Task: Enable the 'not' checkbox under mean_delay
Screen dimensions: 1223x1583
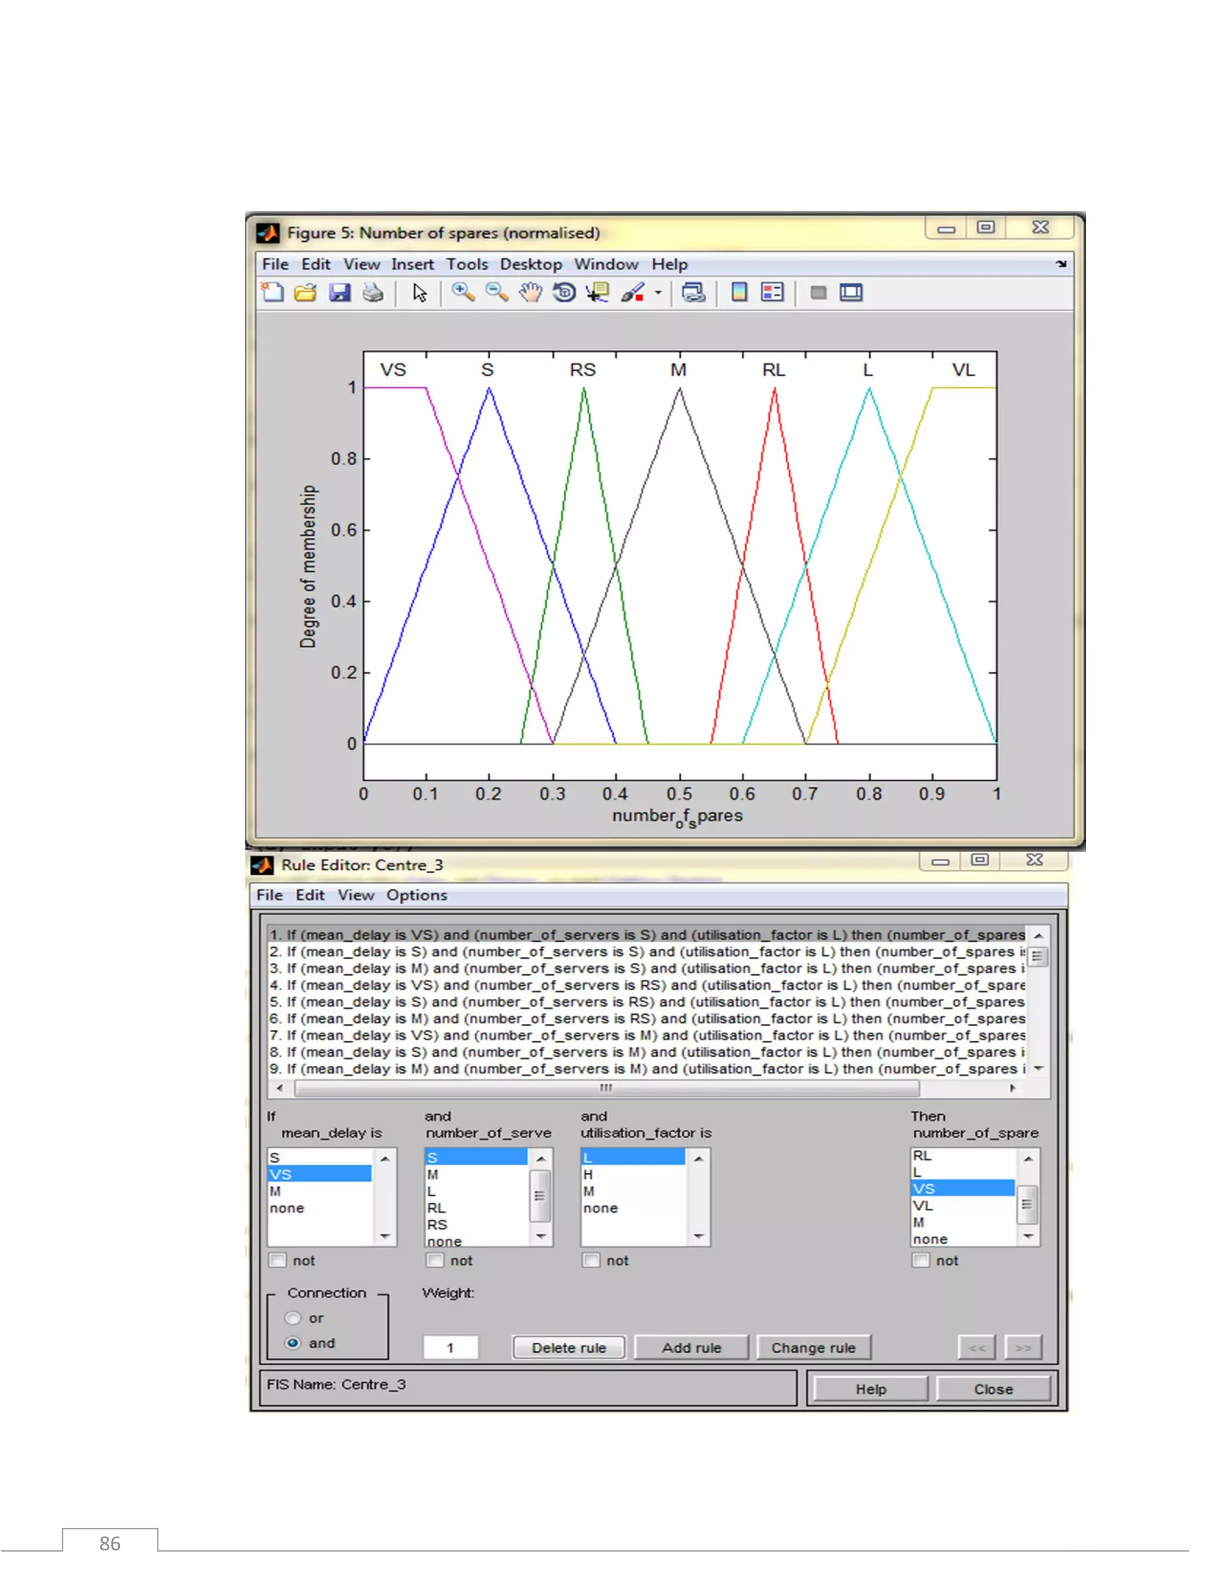Action: (x=278, y=1260)
